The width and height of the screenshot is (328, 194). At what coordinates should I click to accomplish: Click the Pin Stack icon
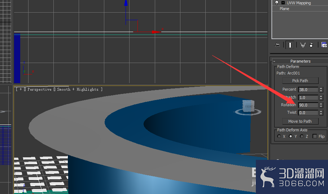tap(277, 45)
